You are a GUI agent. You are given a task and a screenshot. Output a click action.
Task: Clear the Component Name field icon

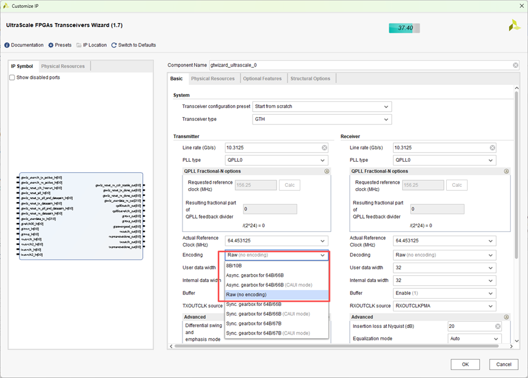tap(516, 65)
